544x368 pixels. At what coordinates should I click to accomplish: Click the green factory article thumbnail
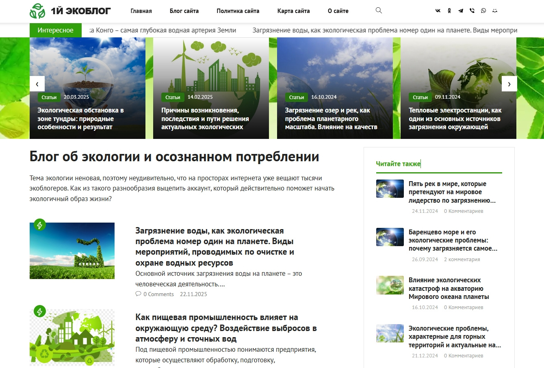tap(72, 251)
